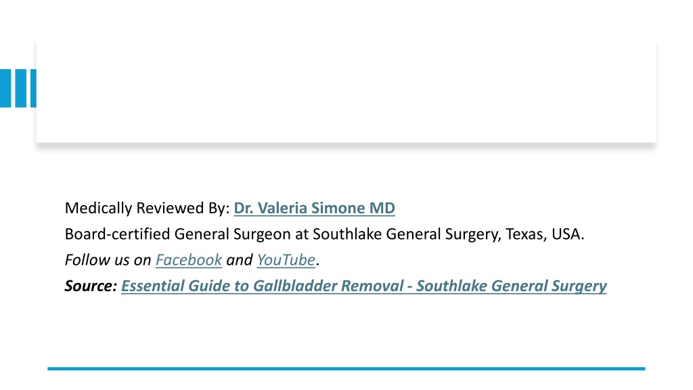Click the "Medically Reviewed By:" label
Screen dimensions: 693x390
pyautogui.click(x=147, y=208)
